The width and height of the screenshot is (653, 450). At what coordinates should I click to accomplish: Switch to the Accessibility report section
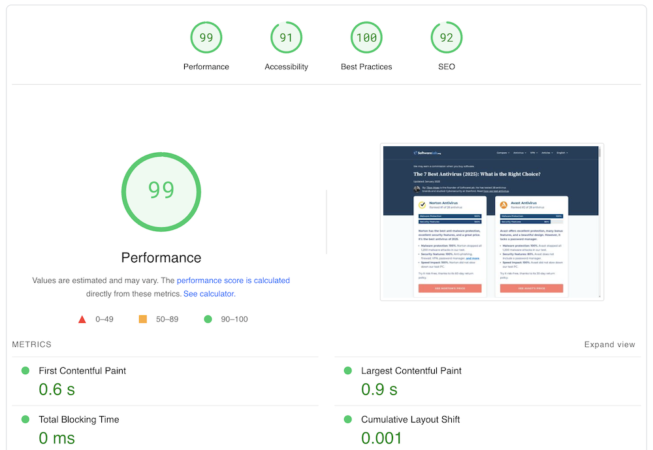click(x=286, y=67)
